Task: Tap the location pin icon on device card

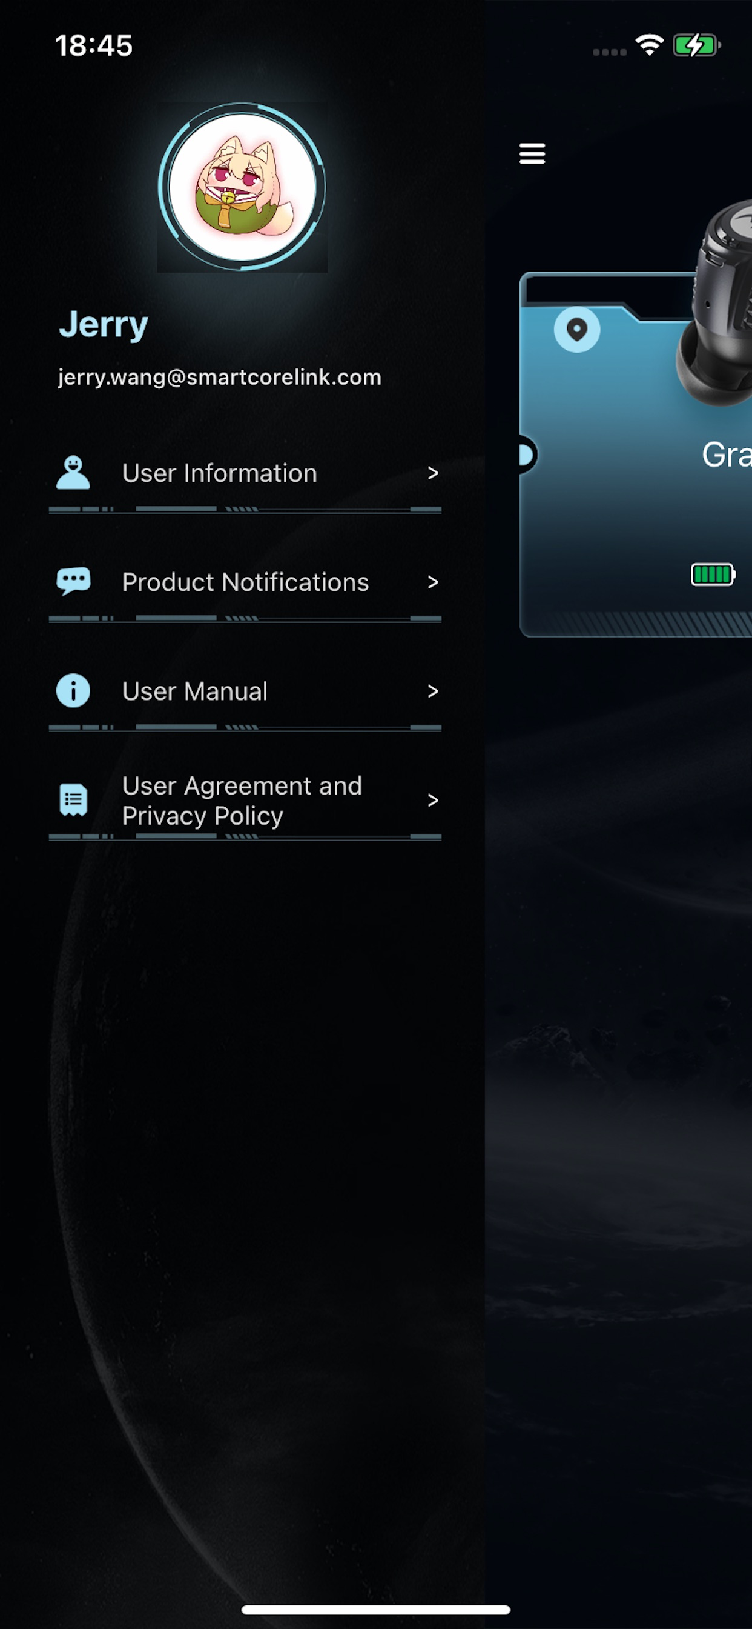Action: [577, 330]
